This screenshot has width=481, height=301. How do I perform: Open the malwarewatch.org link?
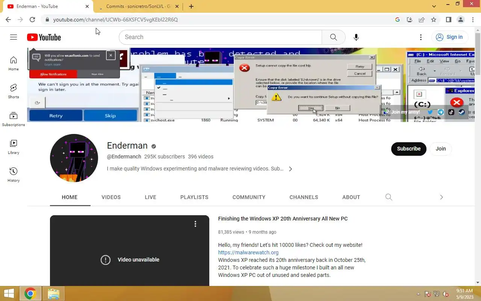coord(248,252)
